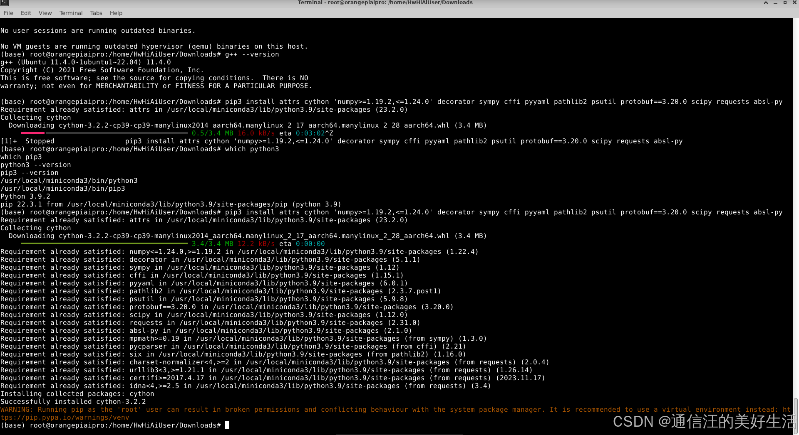Click six requirement satisfied line (1.16.0)
The width and height of the screenshot is (799, 435).
click(x=233, y=354)
